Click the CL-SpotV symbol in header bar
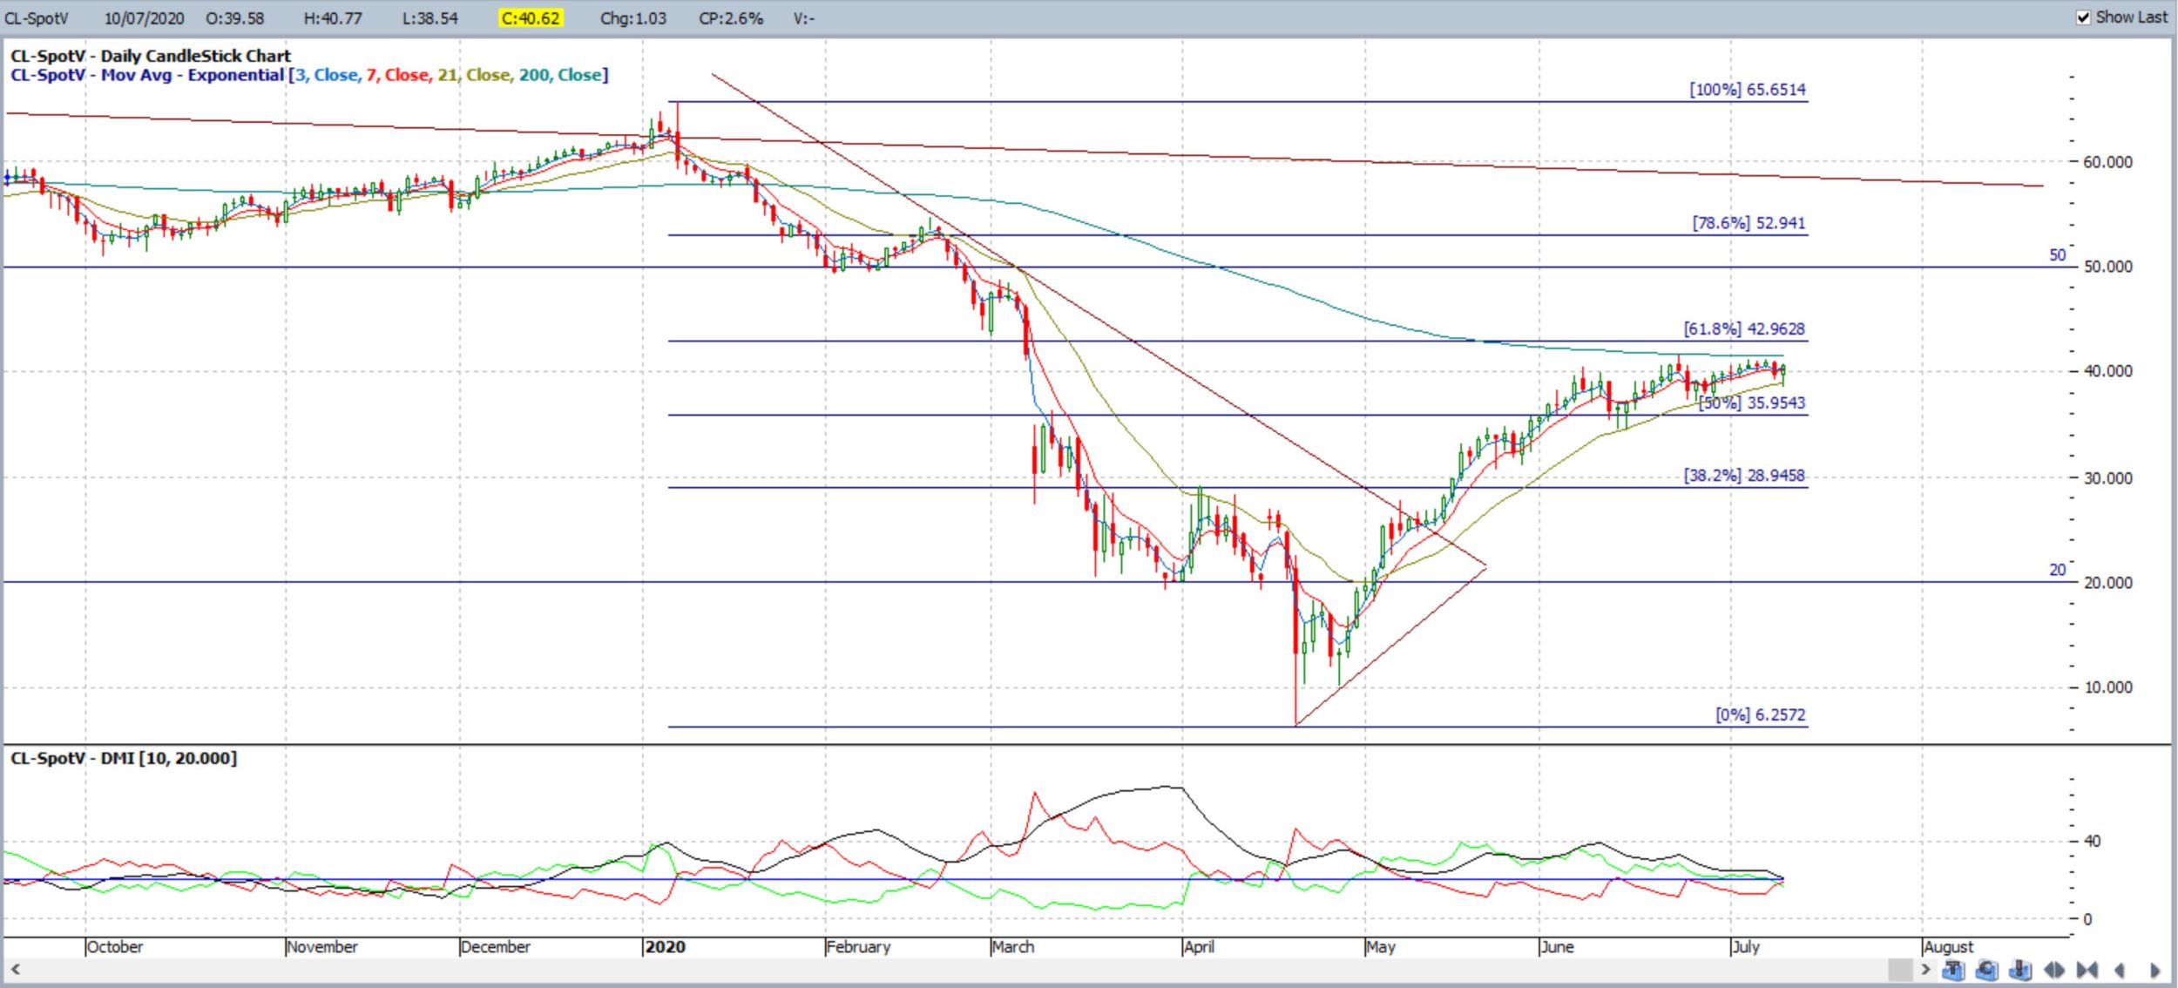2178x988 pixels. click(x=37, y=18)
